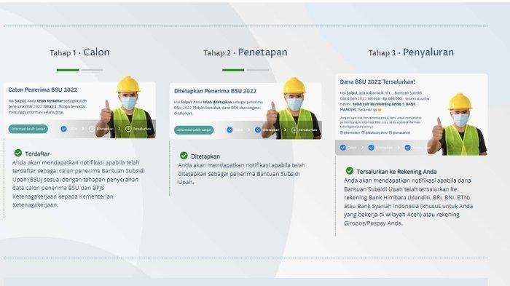This screenshot has height=286, width=510.
Task: Click first blue step check in Dana BSU Tersalurkan card
Action: 343,148
